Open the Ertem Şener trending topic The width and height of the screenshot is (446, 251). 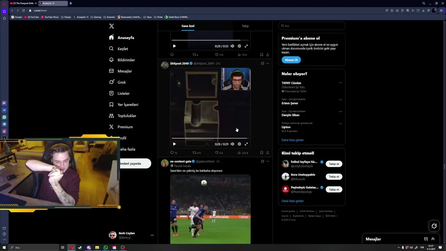[290, 103]
